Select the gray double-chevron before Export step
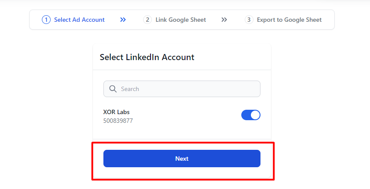The height and width of the screenshot is (189, 370). tap(224, 20)
